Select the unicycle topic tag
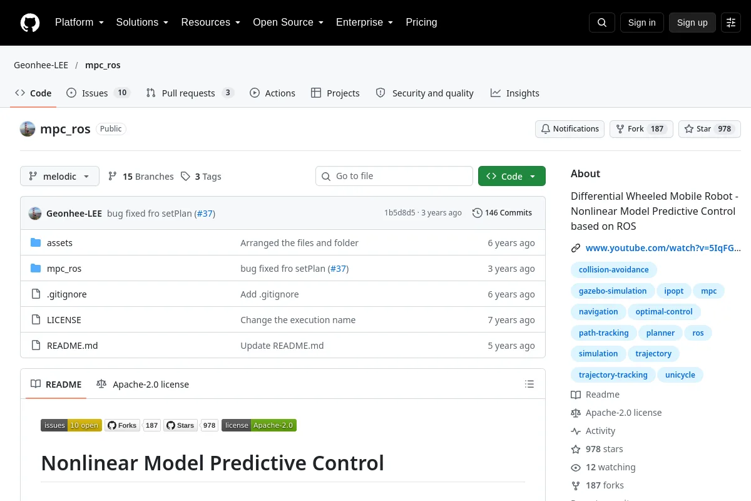 (x=680, y=375)
